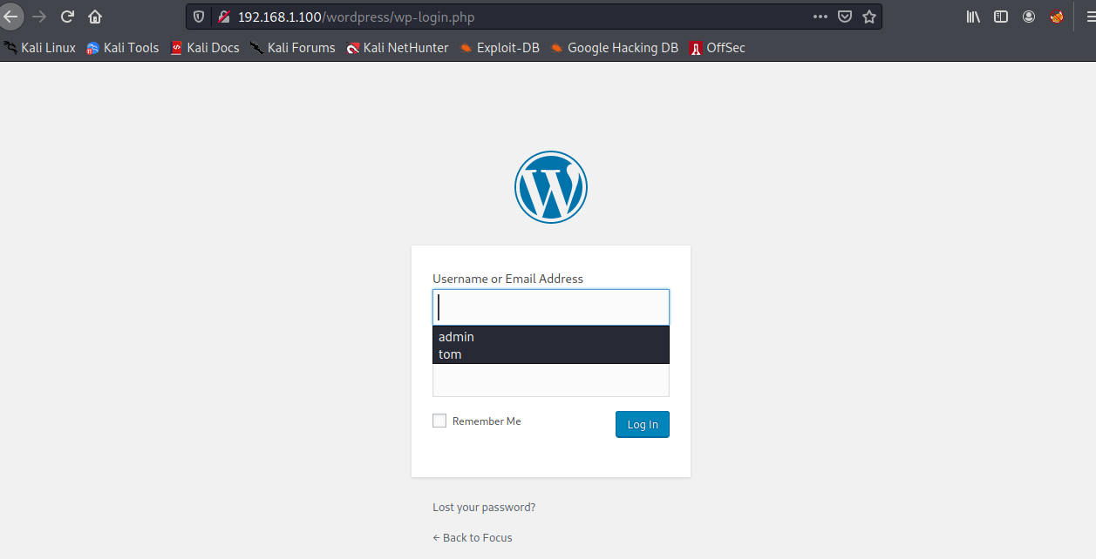Open the Kali Tools bookmark

(123, 48)
